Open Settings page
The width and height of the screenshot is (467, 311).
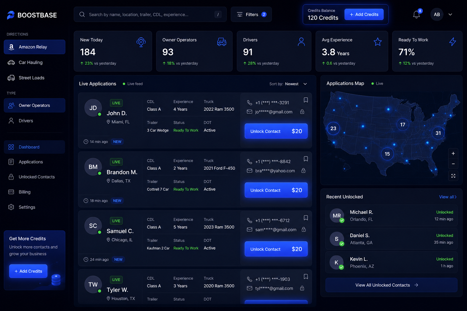point(35,207)
